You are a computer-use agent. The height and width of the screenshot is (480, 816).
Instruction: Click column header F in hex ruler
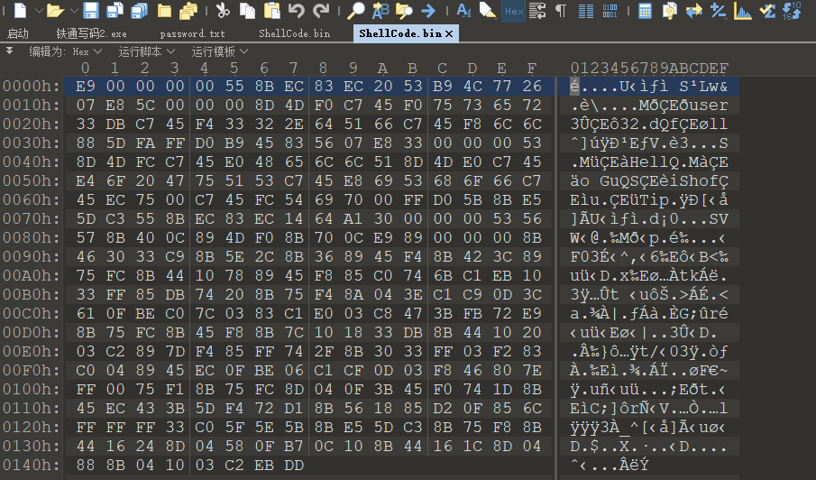(531, 69)
